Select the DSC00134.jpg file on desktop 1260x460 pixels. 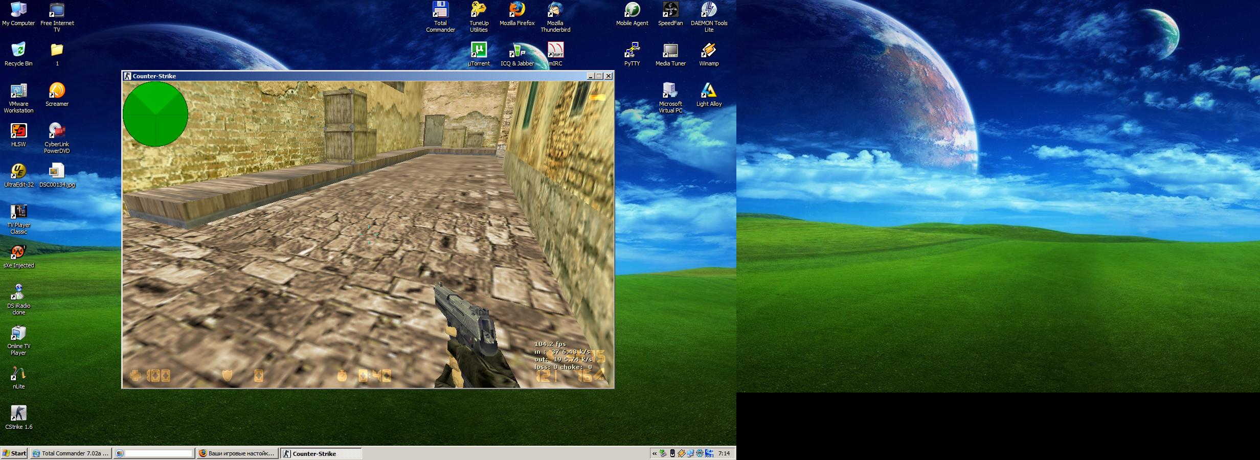(57, 172)
